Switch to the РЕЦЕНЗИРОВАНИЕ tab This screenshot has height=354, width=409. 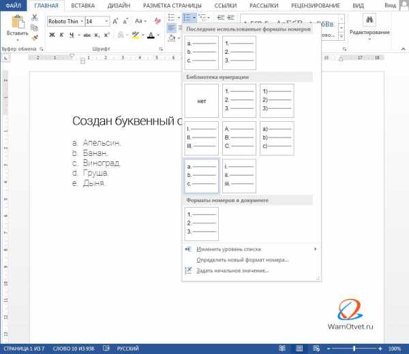click(x=316, y=5)
